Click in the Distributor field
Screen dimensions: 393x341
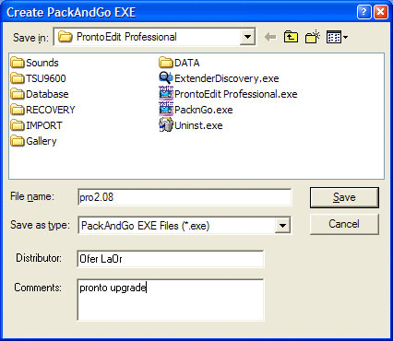click(x=171, y=259)
